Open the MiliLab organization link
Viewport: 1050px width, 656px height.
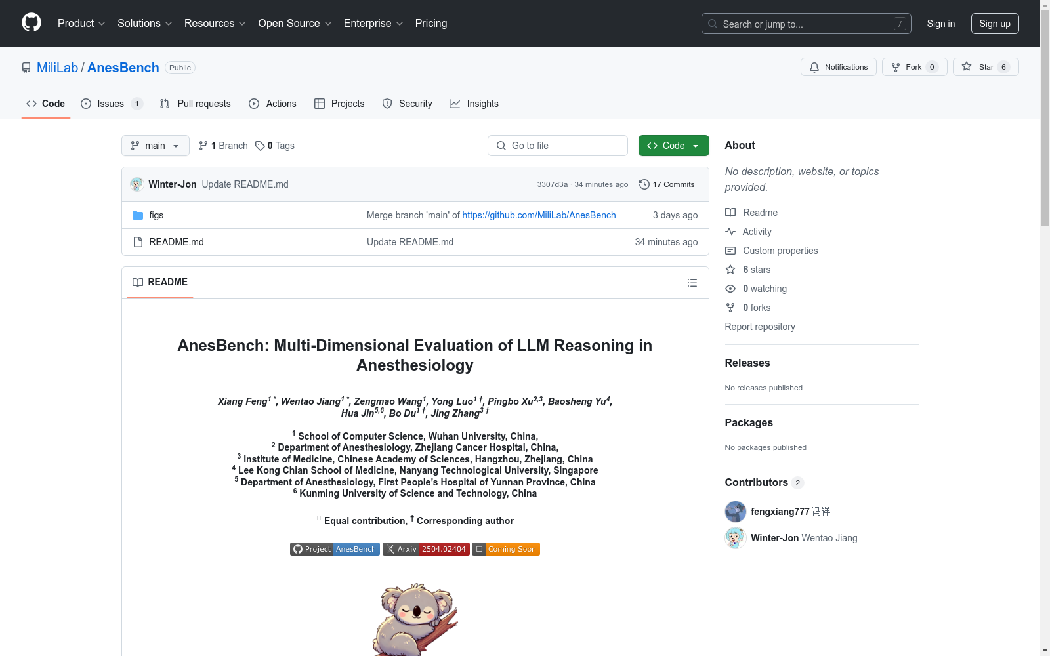[57, 68]
